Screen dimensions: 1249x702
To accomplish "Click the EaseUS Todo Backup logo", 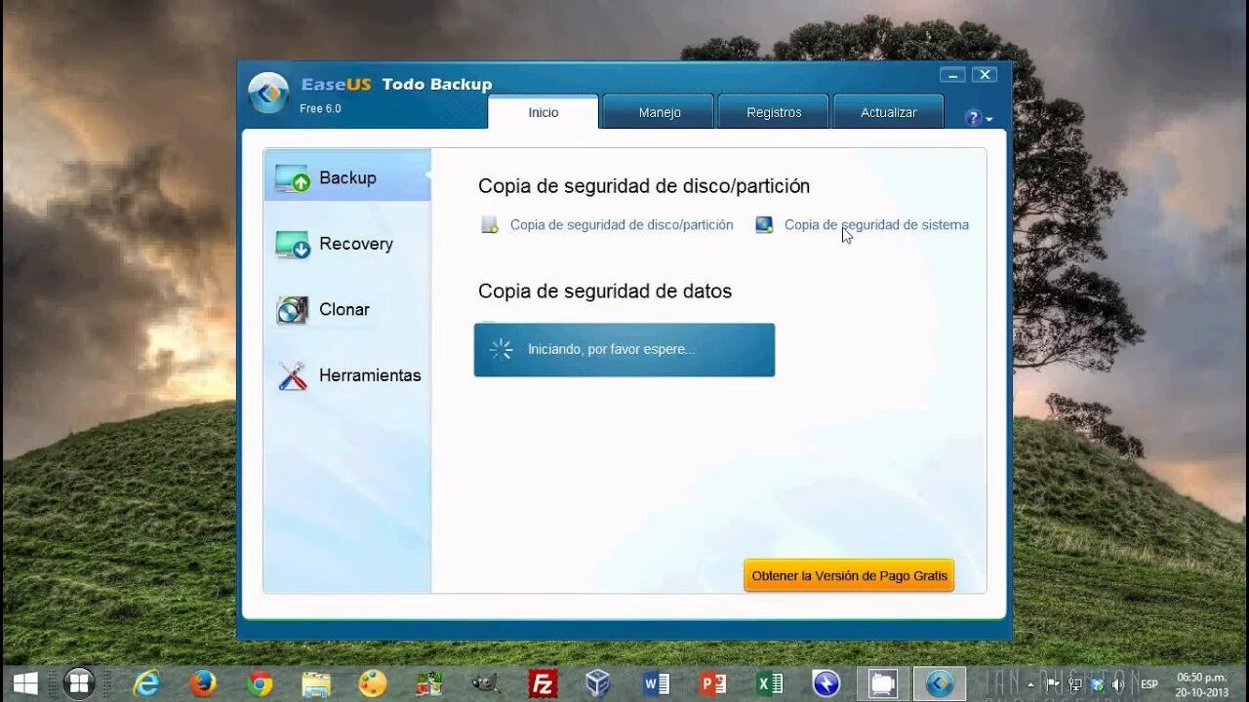I will point(268,93).
